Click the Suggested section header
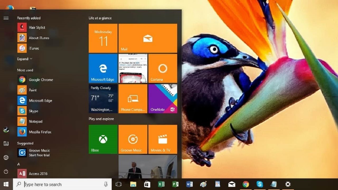 pyautogui.click(x=25, y=143)
